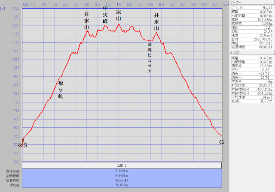Click the 井水山 label left of 中央峰
The height and width of the screenshot is (192, 275).
point(87,21)
